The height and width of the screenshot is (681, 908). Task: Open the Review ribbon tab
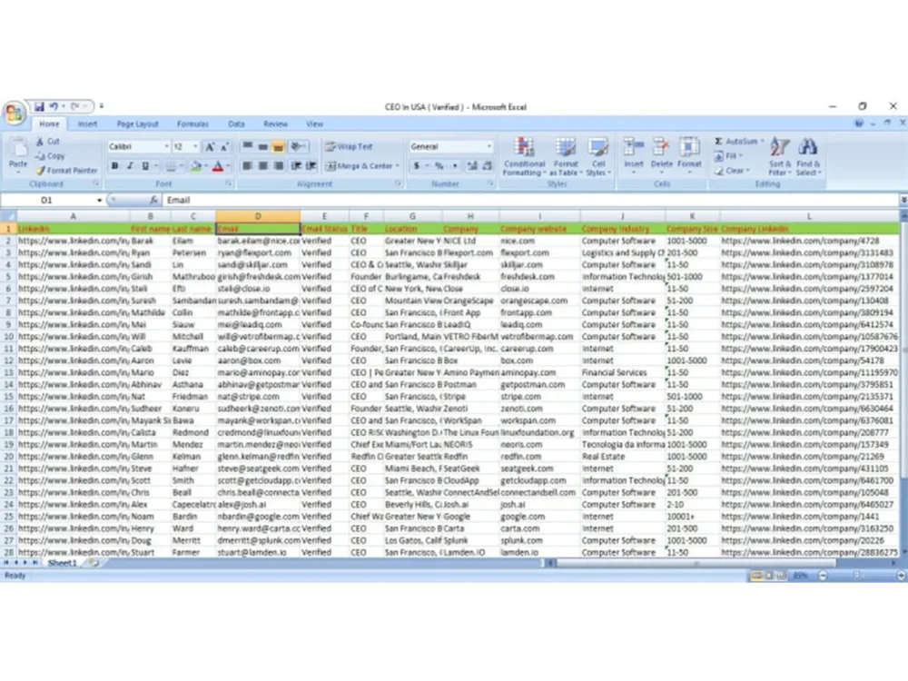click(x=275, y=123)
